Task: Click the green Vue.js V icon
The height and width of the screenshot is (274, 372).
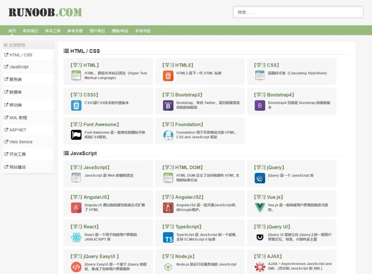Action: (260, 207)
